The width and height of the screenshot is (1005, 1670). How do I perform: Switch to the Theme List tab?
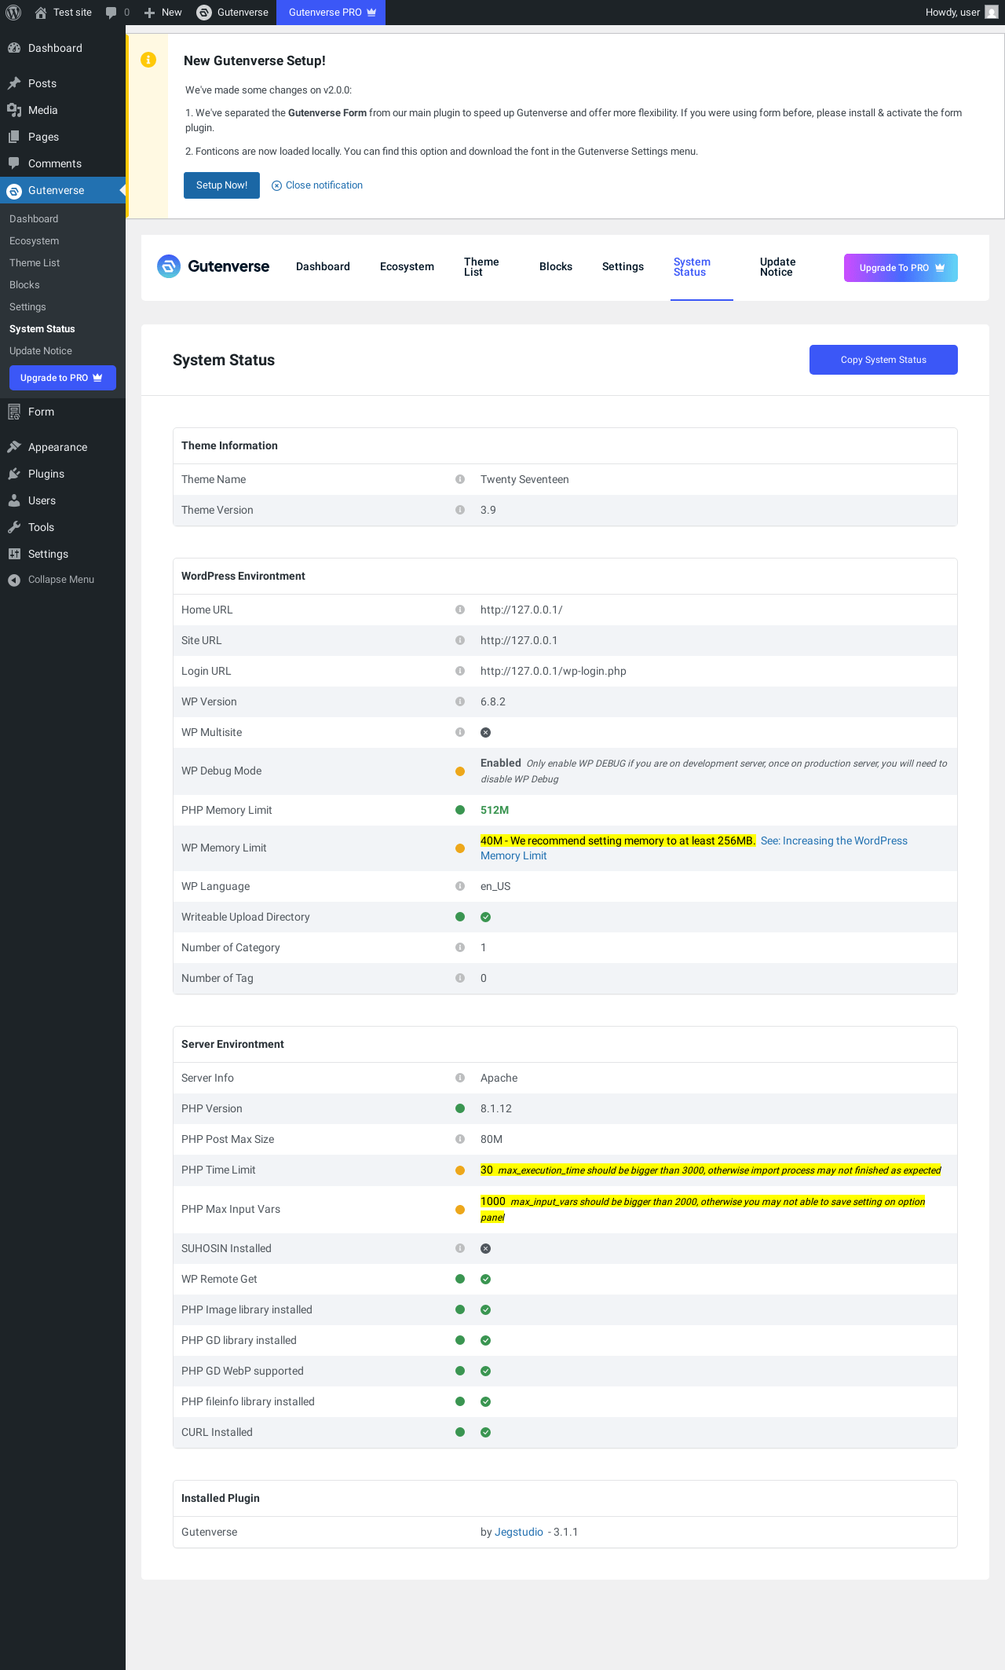click(x=481, y=267)
